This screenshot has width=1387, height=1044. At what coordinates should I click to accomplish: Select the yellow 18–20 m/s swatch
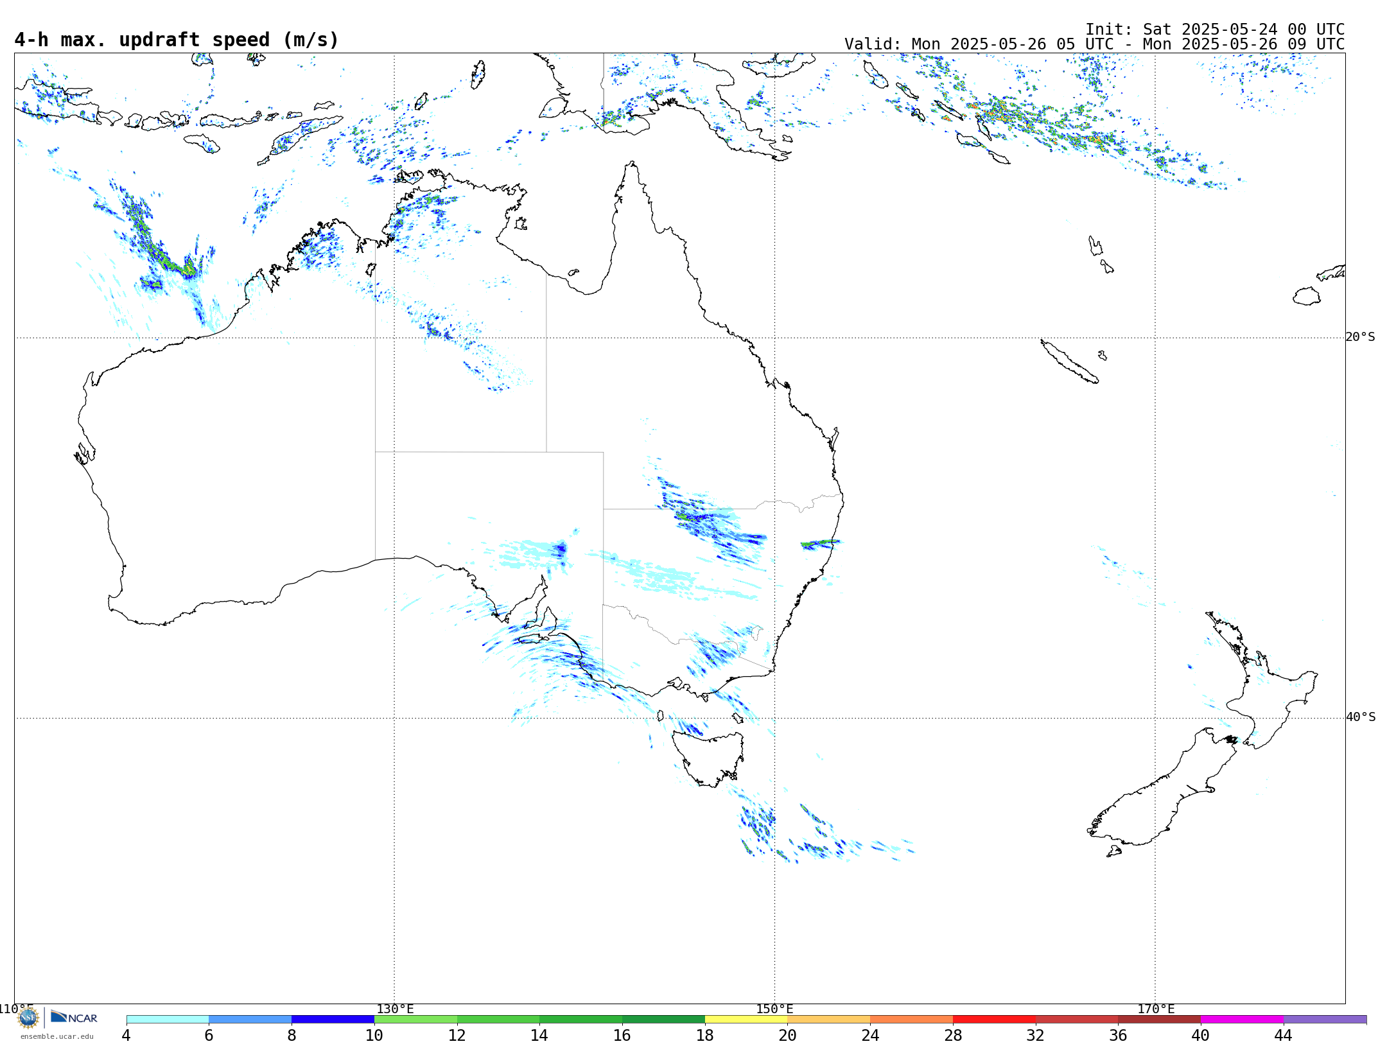pos(747,1020)
